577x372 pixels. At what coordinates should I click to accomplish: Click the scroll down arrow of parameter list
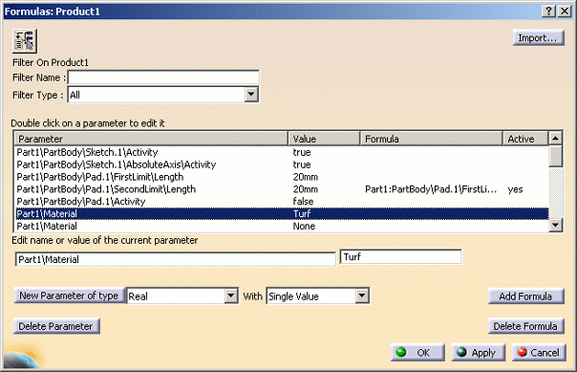click(555, 225)
